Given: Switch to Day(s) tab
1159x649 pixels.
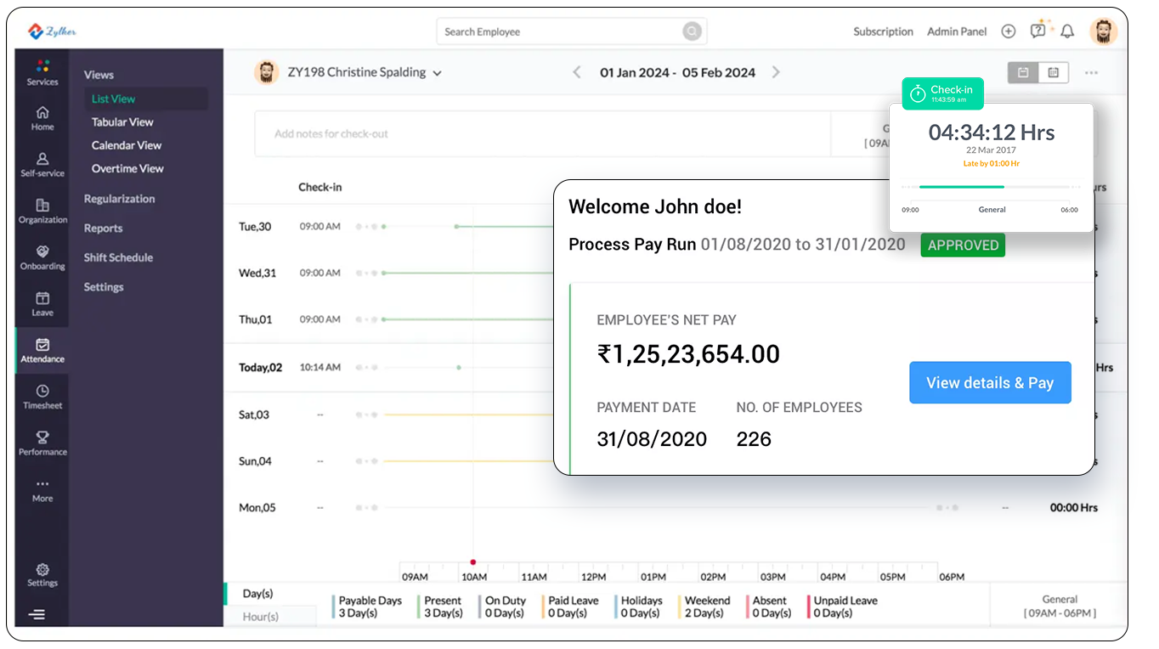Looking at the screenshot, I should coord(257,594).
